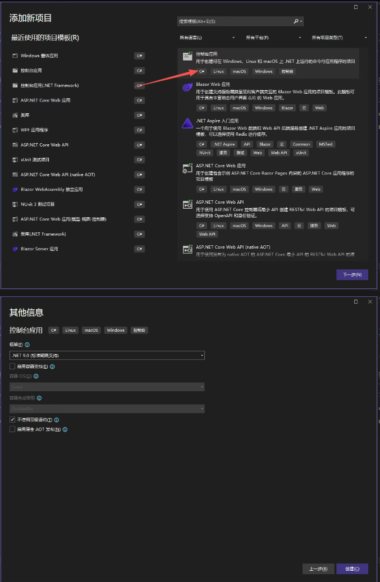This screenshot has height=582, width=380.
Task: Click the search magnifier icon in template search
Action: pos(296,21)
